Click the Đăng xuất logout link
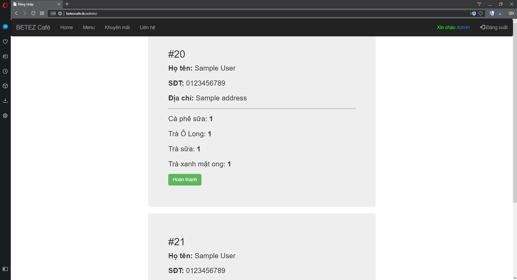 click(494, 27)
